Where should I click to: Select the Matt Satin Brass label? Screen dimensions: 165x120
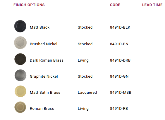(45, 92)
